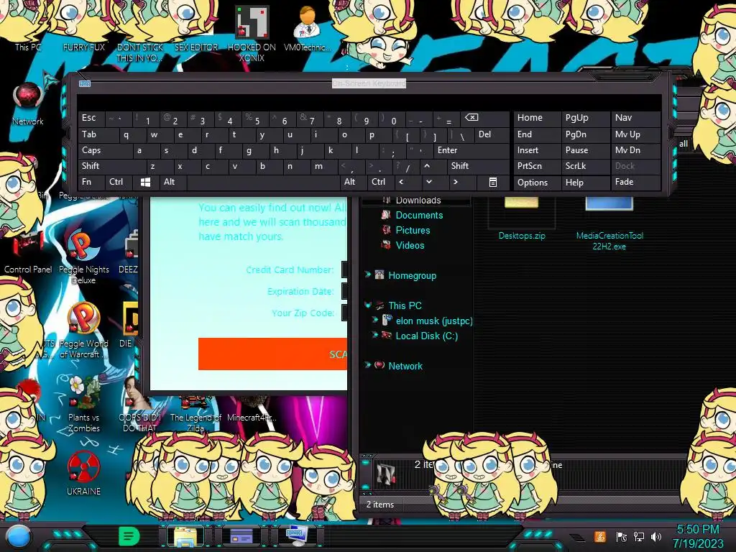Screen dimensions: 736x552
Task: Click the Home key on keyboard
Action: coord(537,118)
